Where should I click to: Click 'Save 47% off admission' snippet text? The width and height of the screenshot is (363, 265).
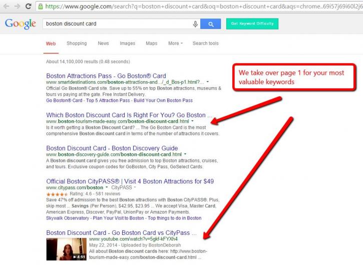tap(133, 206)
